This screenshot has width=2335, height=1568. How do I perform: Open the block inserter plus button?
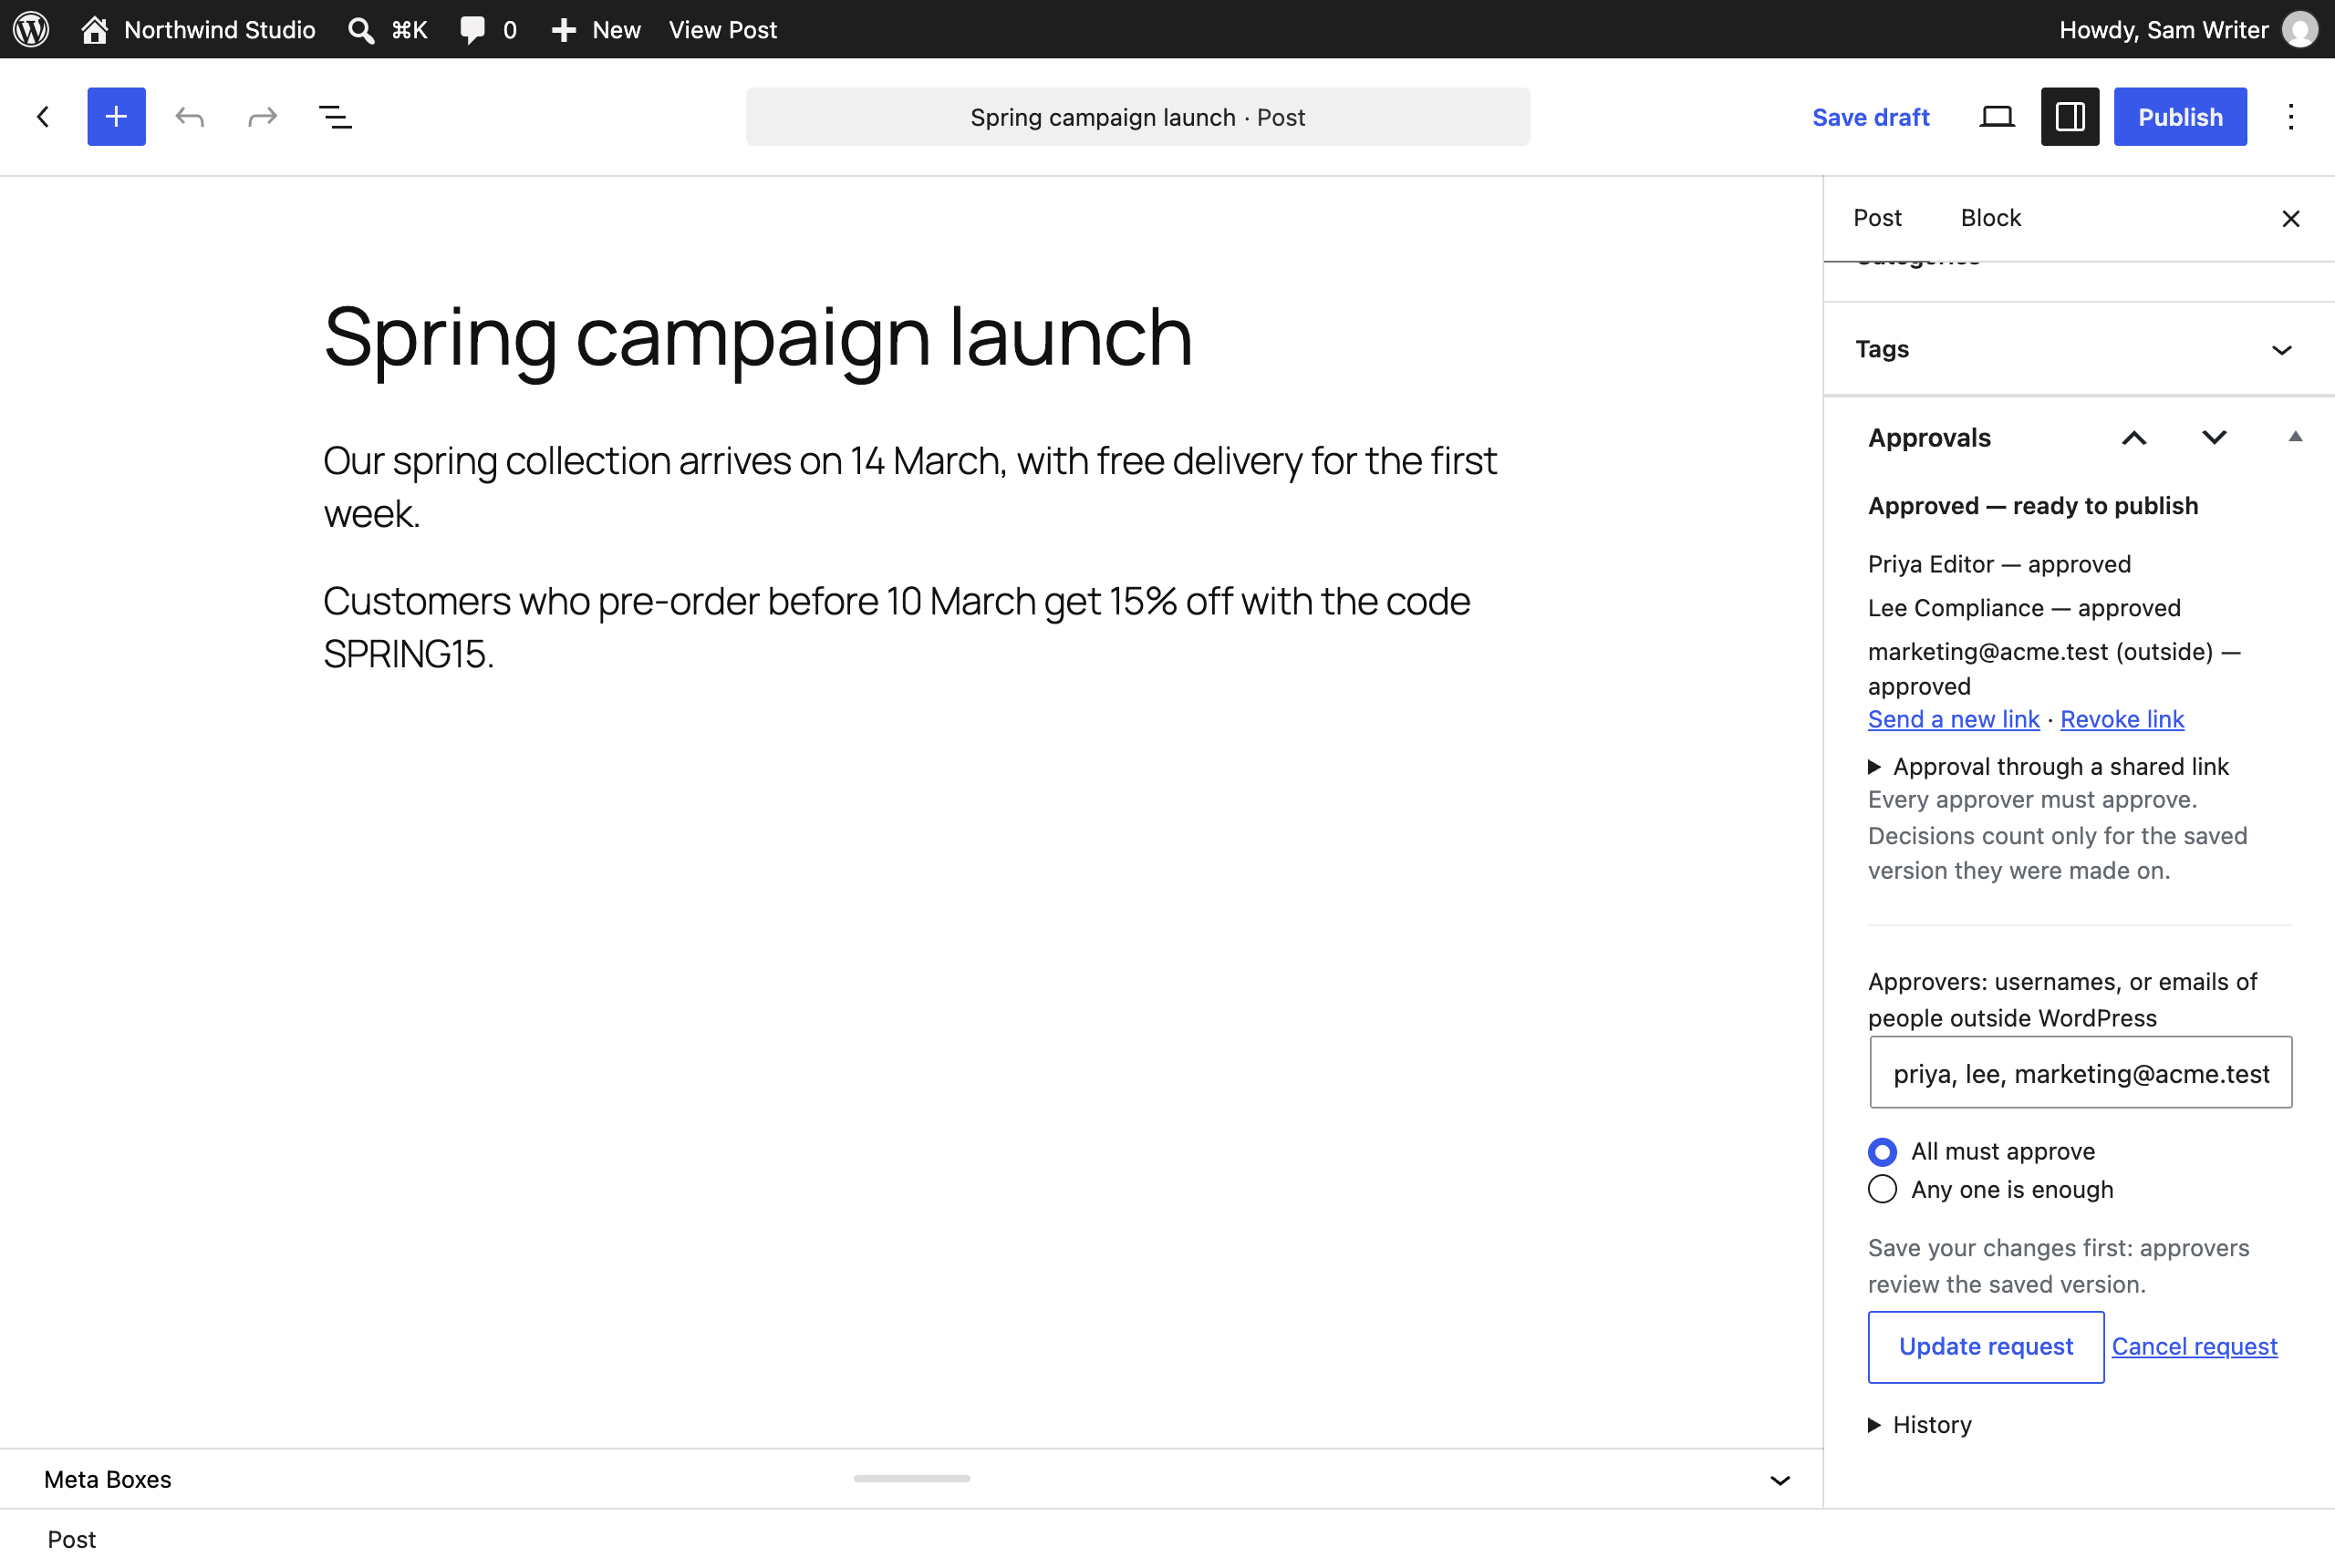click(x=116, y=117)
